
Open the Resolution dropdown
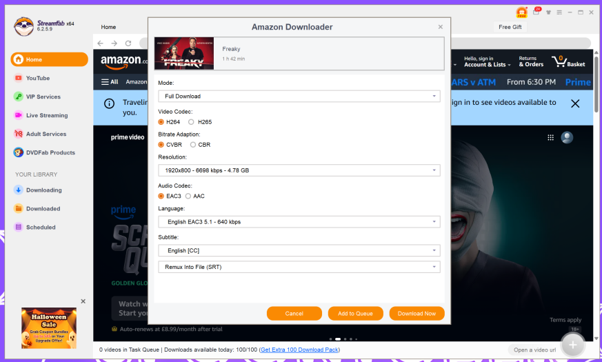click(299, 170)
